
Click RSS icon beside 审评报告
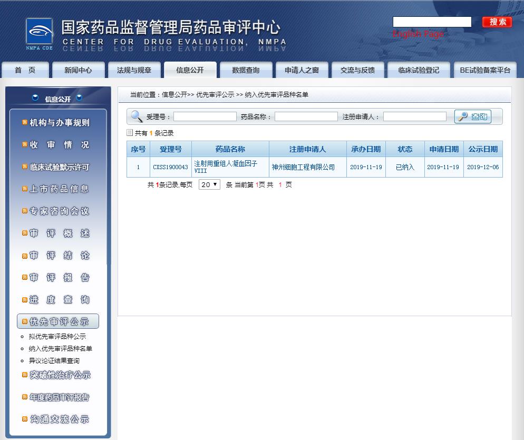(x=24, y=277)
